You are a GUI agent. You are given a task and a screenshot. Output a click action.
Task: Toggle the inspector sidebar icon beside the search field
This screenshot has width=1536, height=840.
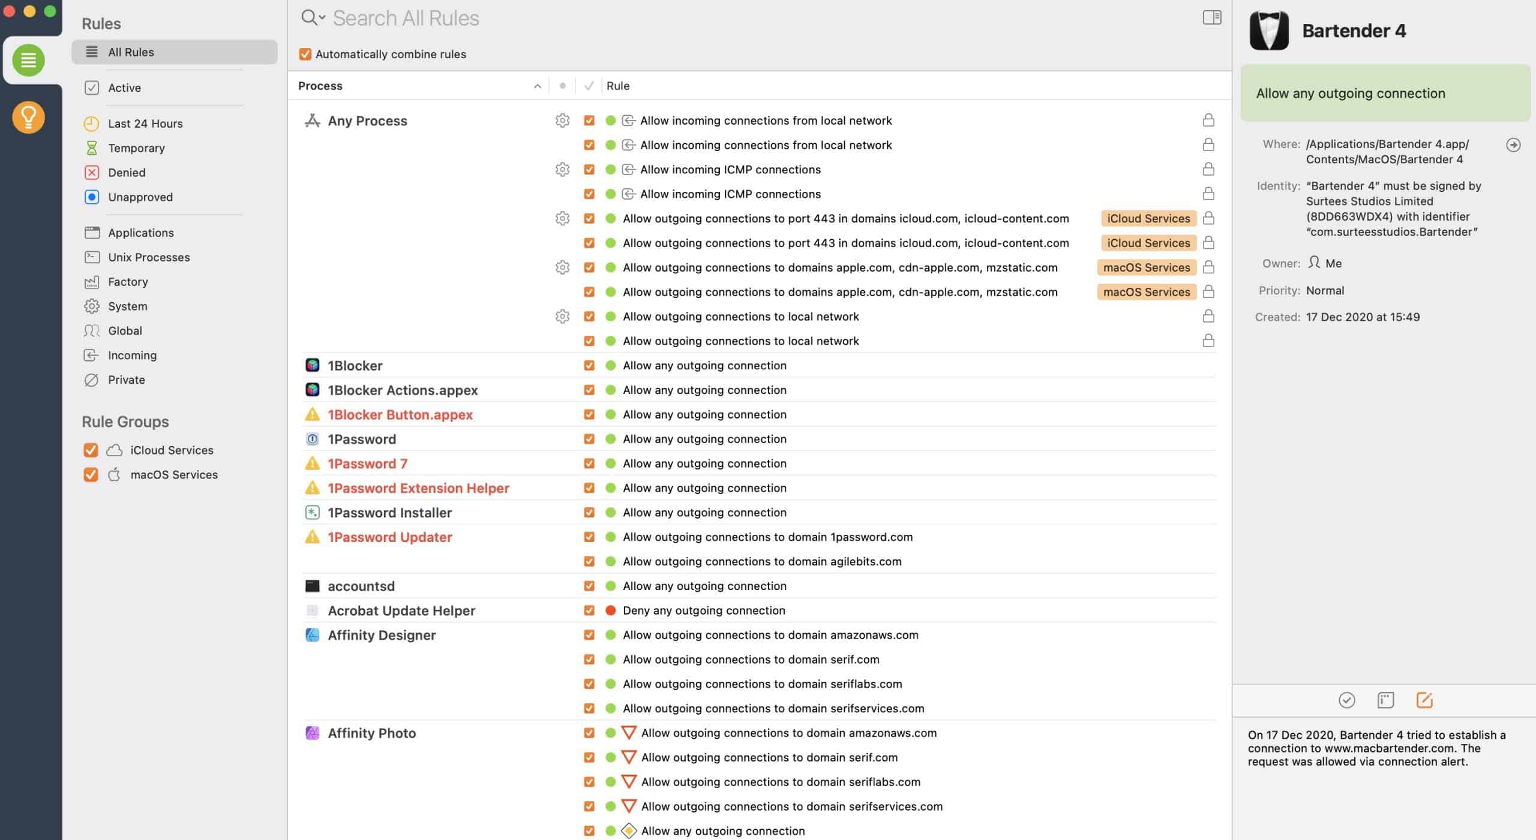pos(1211,17)
